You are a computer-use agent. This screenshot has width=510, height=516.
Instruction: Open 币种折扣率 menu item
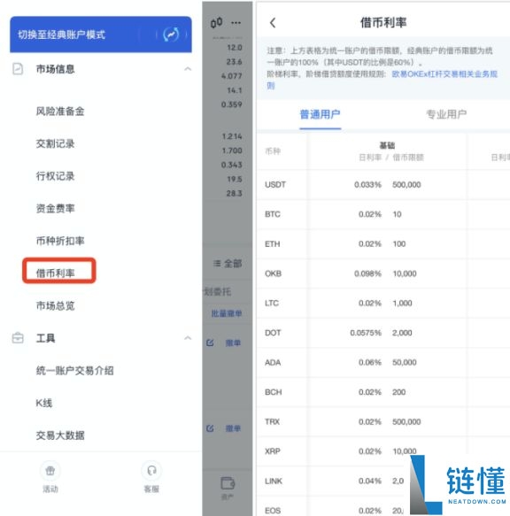click(x=60, y=241)
